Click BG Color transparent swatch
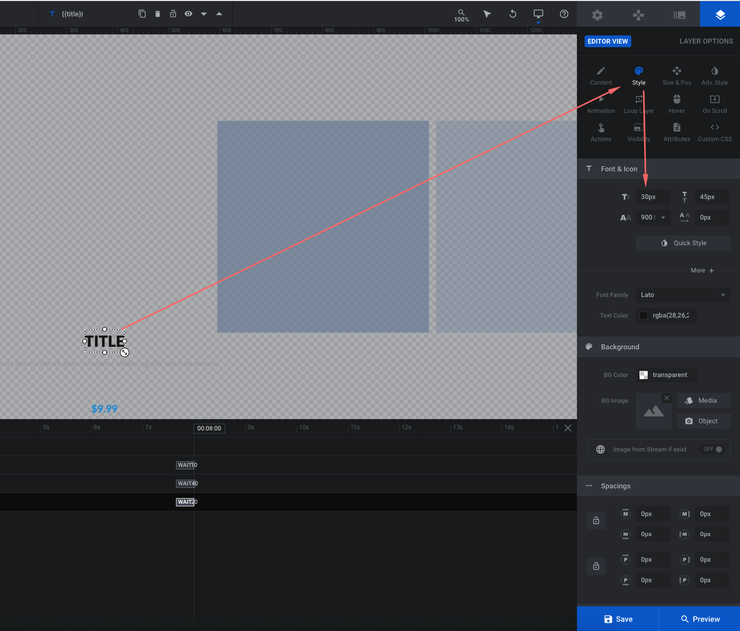The image size is (740, 631). click(x=644, y=375)
